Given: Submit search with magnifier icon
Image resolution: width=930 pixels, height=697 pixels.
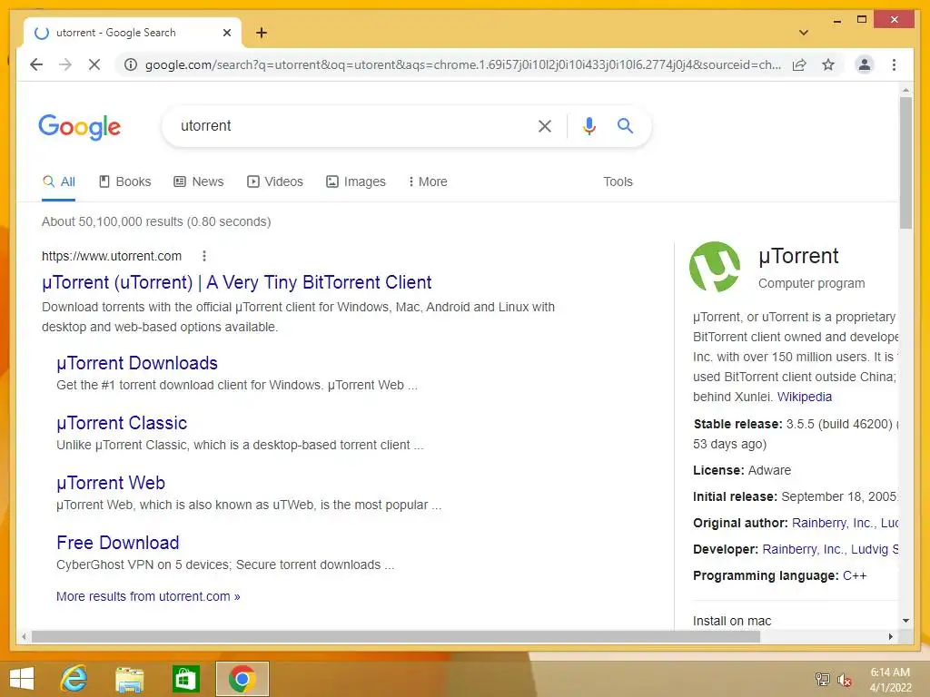Looking at the screenshot, I should (x=625, y=125).
